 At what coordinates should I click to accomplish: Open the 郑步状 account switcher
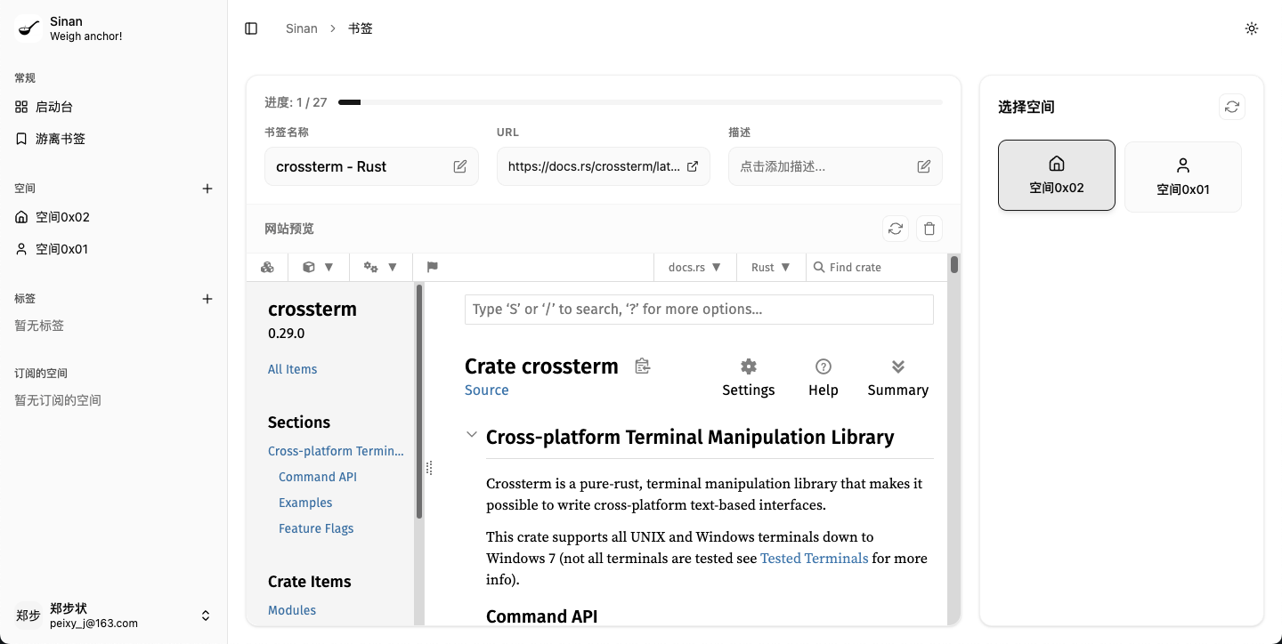click(x=114, y=616)
